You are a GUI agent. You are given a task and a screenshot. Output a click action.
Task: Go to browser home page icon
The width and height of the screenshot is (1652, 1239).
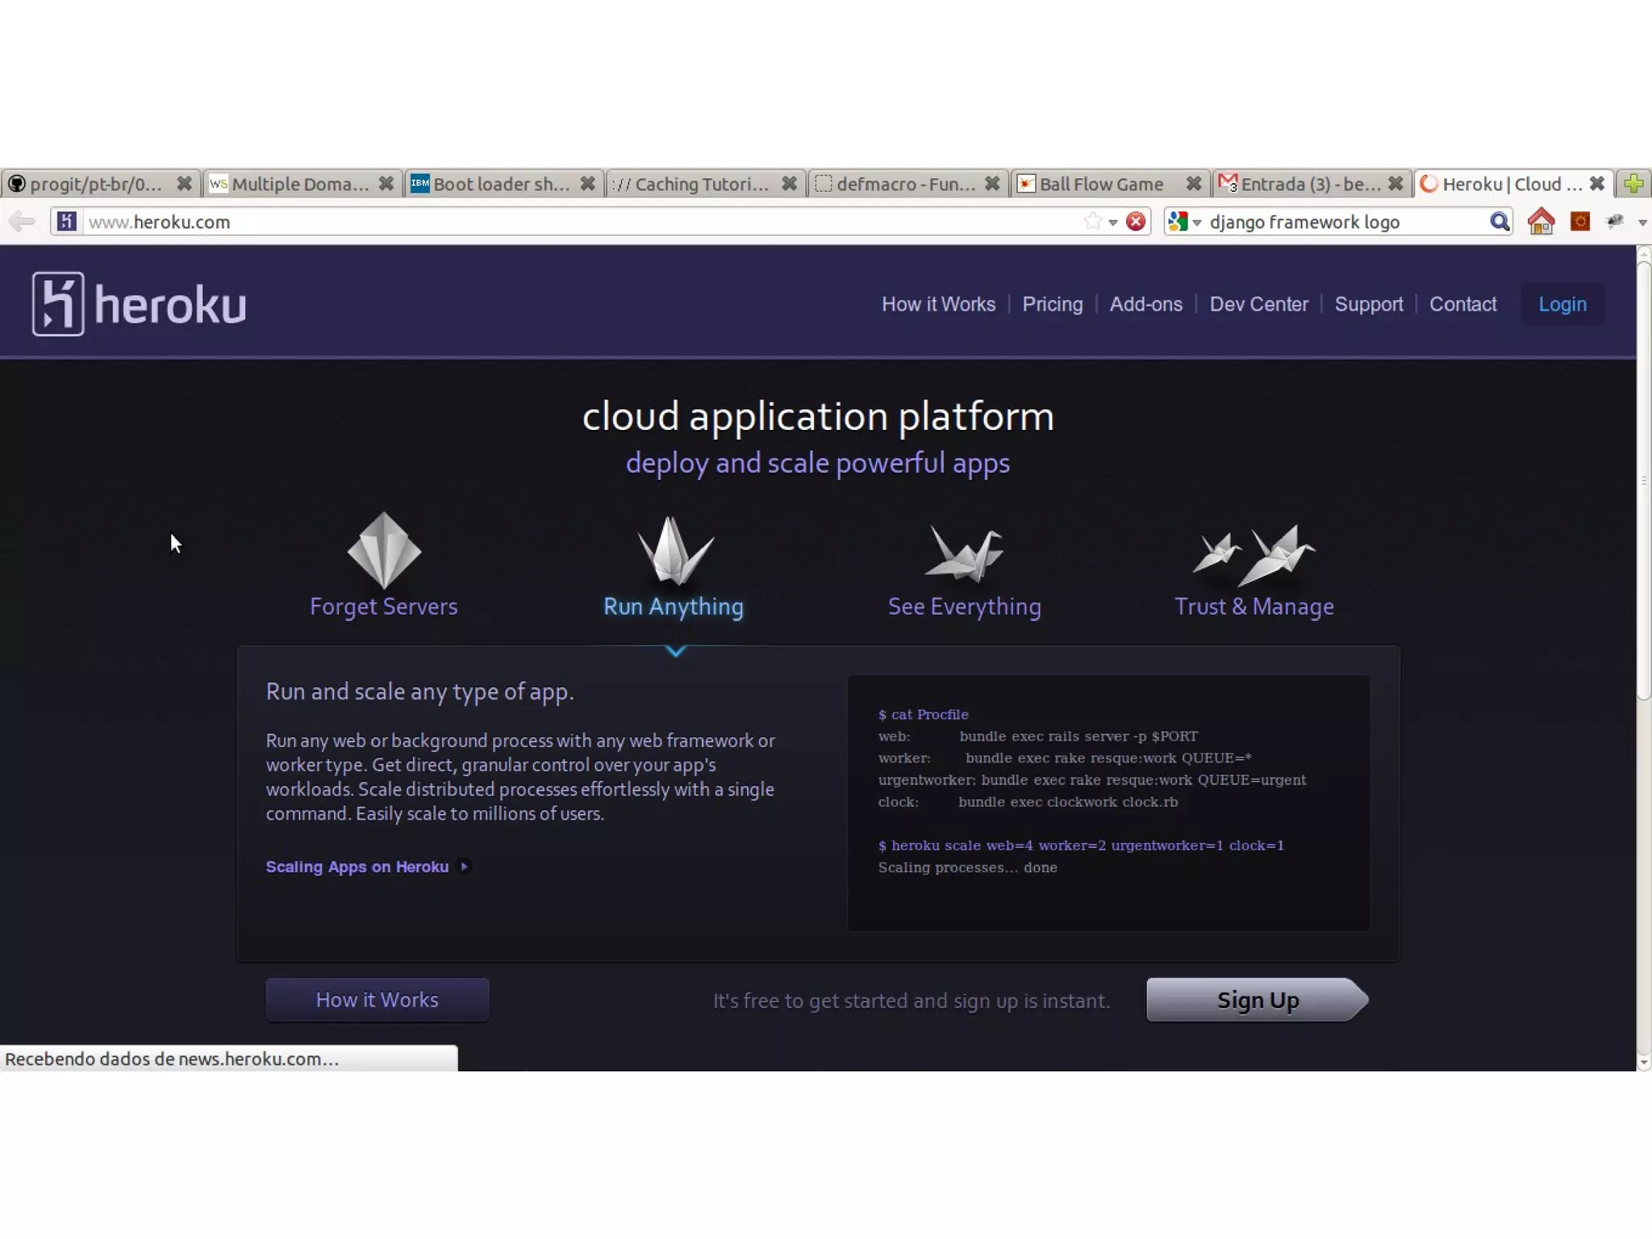point(1541,221)
